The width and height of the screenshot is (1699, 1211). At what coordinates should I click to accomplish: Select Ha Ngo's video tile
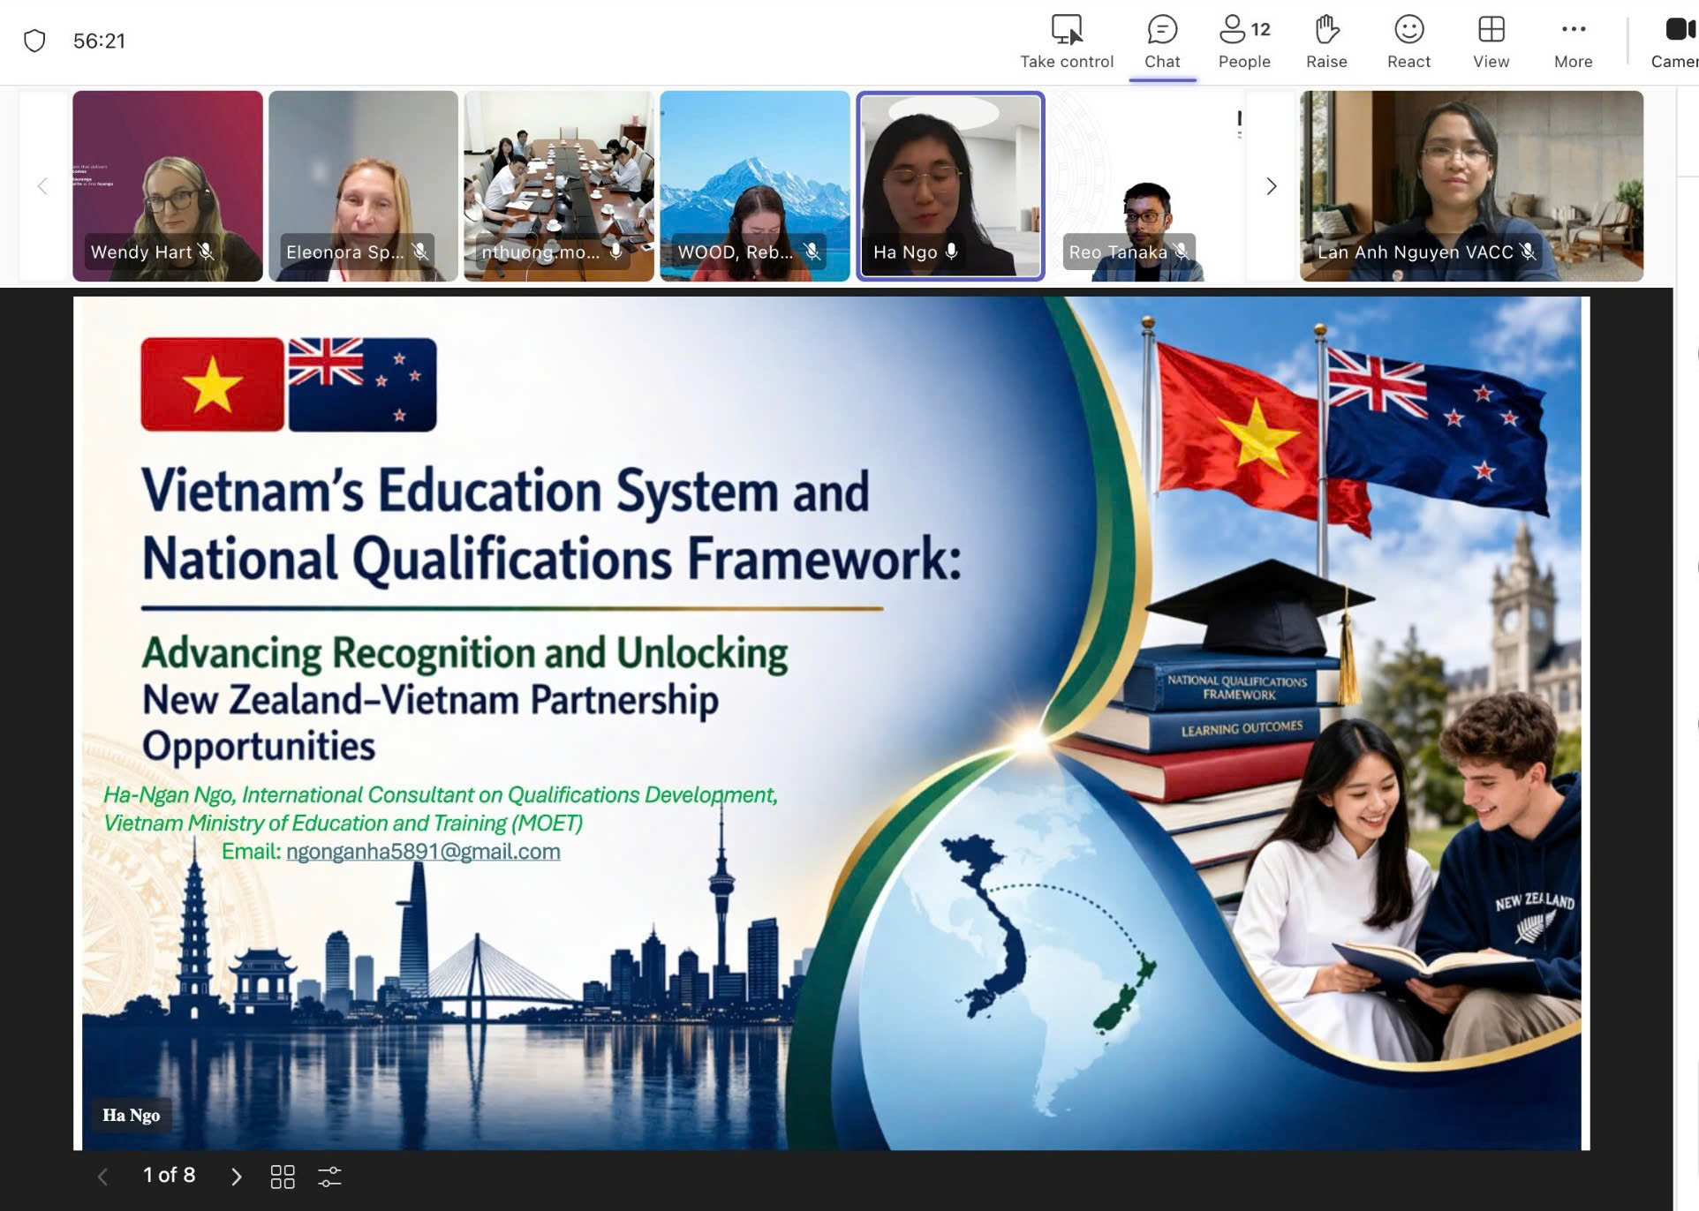click(x=950, y=185)
